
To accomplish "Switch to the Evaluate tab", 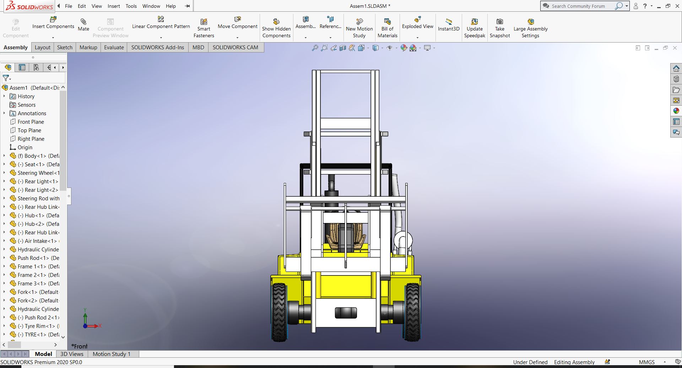I will (114, 48).
